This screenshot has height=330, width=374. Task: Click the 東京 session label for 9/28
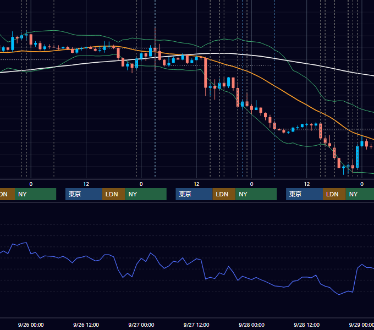pos(304,194)
